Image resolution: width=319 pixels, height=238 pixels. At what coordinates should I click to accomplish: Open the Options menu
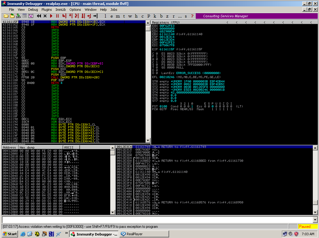pos(75,10)
